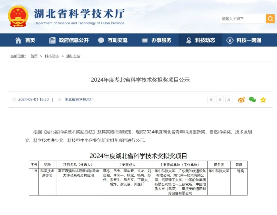Image resolution: width=277 pixels, height=215 pixels.
Task: Click the 湖北省科学技术厅 source link
Action: (x=79, y=100)
